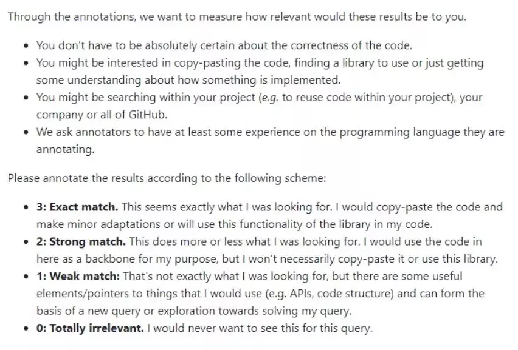The image size is (518, 350).
Task: Click the bullet point before 'You don't have to be'
Action: [x=26, y=46]
